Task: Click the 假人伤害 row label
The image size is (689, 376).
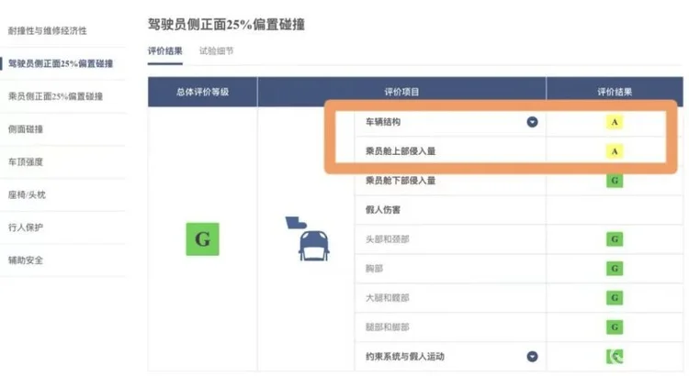Action: [383, 210]
